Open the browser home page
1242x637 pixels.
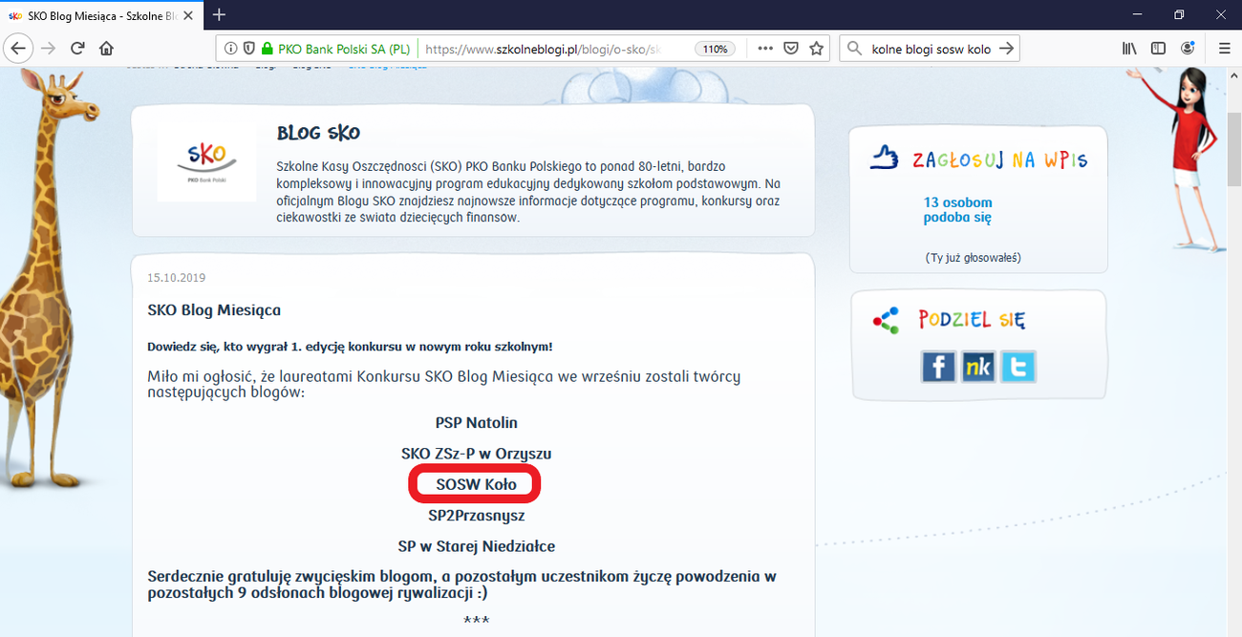click(x=106, y=49)
